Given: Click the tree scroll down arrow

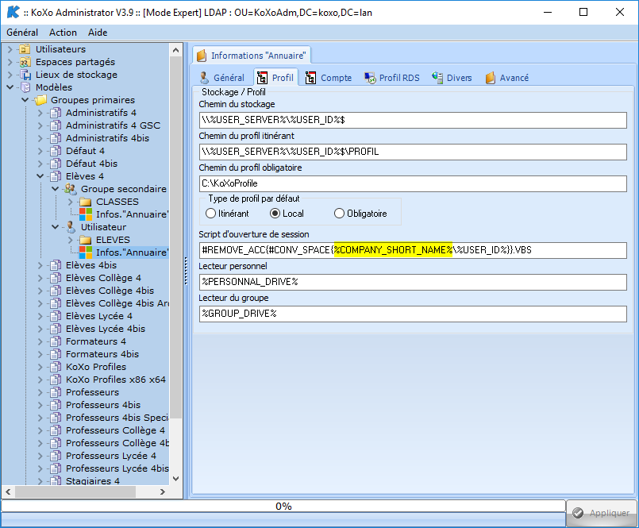Looking at the screenshot, I should click(x=175, y=479).
